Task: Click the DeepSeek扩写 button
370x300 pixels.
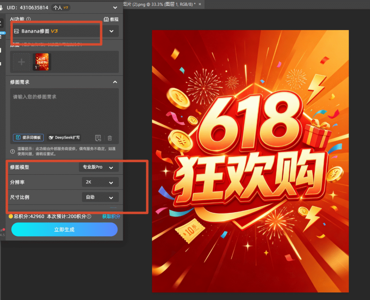Action: (64, 137)
